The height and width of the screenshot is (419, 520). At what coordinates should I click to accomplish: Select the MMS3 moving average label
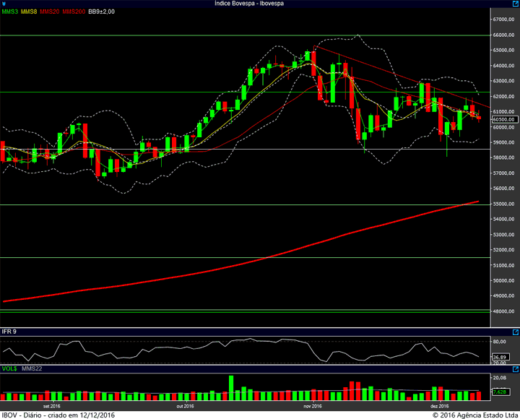pyautogui.click(x=10, y=12)
